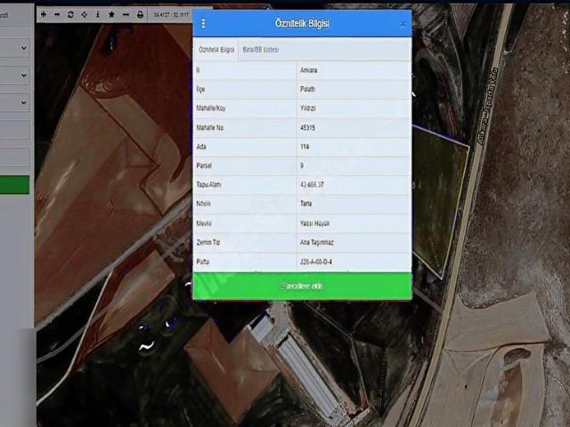Click the zoom out minus icon
Viewport: 570px width, 427px height.
point(57,14)
